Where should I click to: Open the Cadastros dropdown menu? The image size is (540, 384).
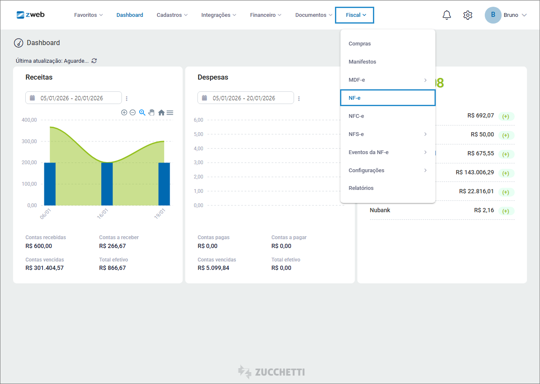(172, 15)
